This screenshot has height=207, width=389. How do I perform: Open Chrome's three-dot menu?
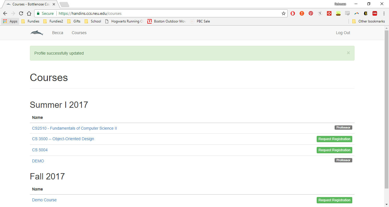coord(384,13)
